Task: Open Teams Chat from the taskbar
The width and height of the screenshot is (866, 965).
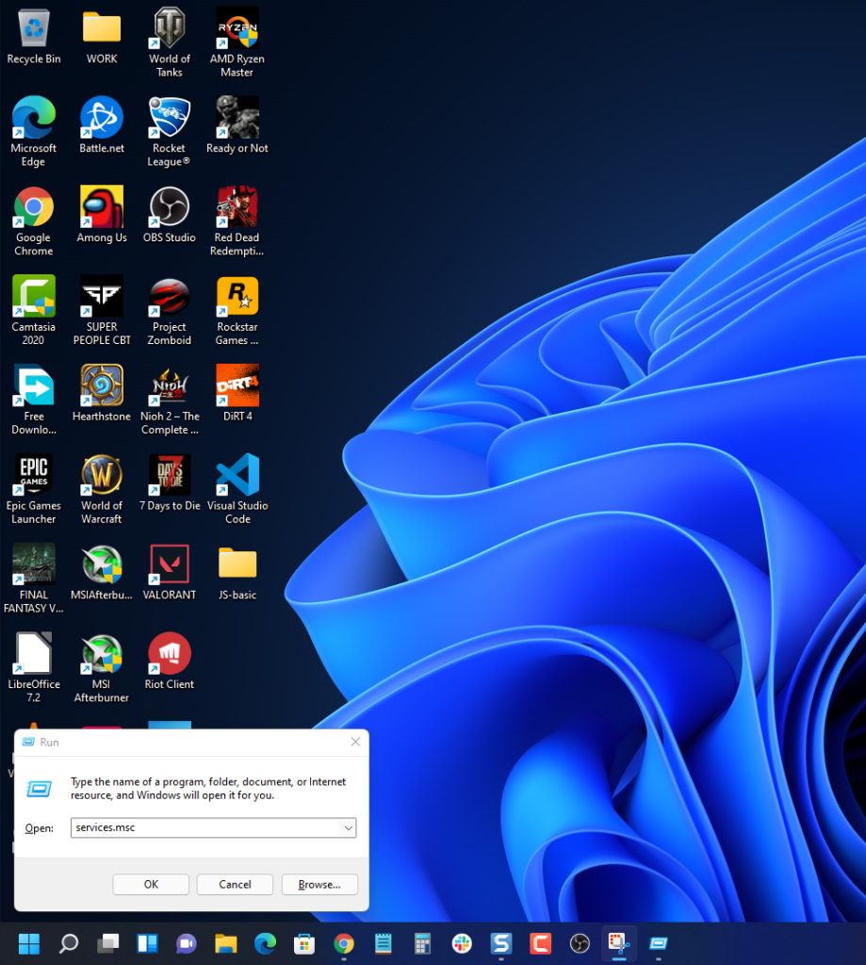Action: tap(187, 943)
